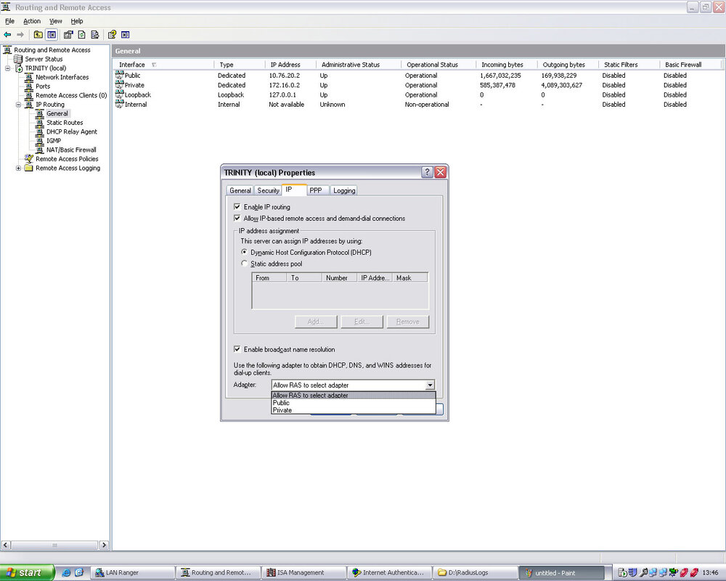The width and height of the screenshot is (726, 581).
Task: Select Static address pool radio button
Action: pos(245,263)
